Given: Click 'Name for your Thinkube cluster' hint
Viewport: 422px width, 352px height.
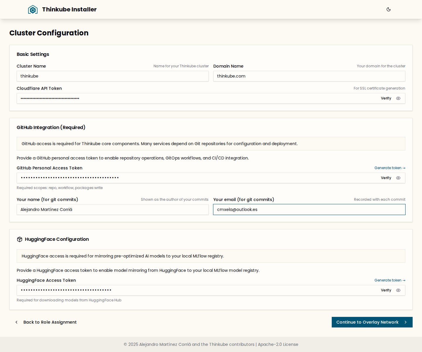Looking at the screenshot, I should pos(181,66).
